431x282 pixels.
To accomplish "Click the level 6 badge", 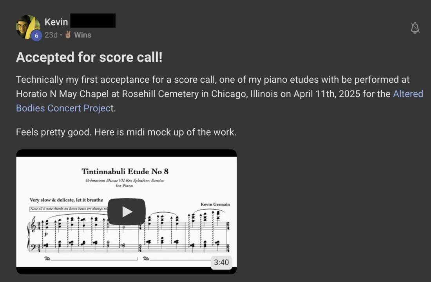I will pos(36,36).
